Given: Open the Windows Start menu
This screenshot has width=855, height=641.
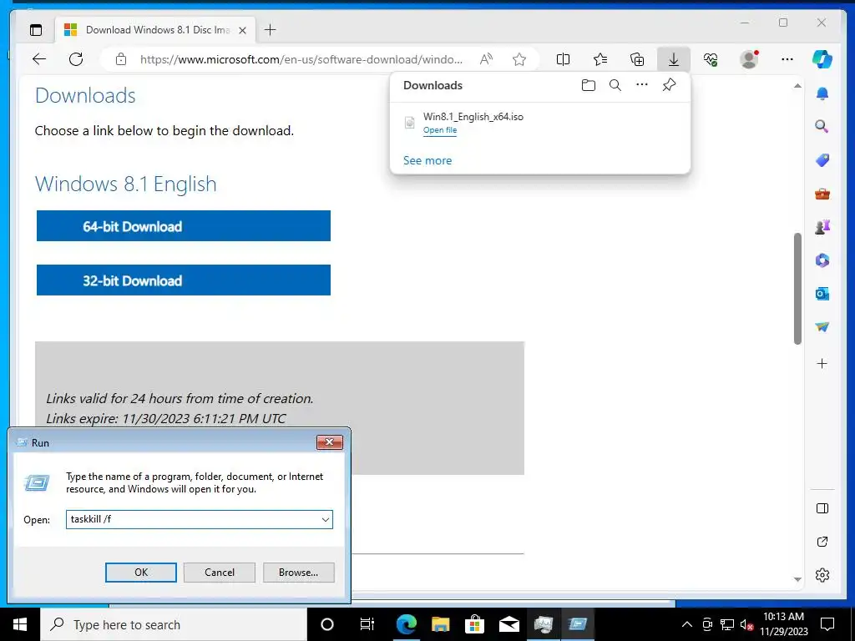Looking at the screenshot, I should [20, 624].
